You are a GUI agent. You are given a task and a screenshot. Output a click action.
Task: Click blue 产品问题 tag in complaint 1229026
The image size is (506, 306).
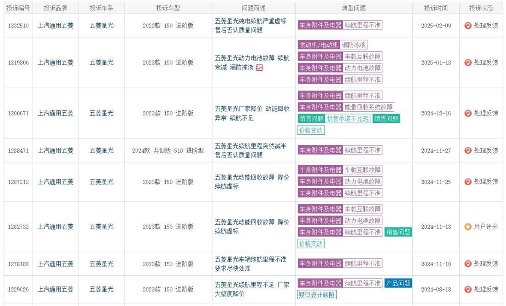pyautogui.click(x=398, y=283)
